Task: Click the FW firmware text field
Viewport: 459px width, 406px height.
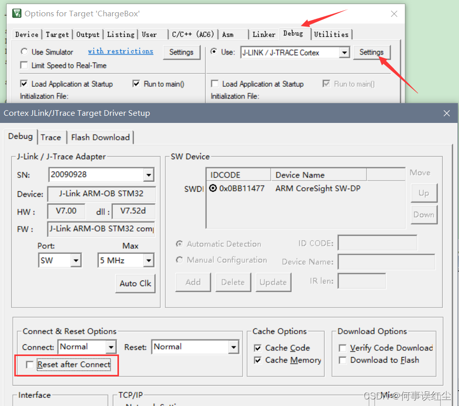Action: [x=101, y=229]
